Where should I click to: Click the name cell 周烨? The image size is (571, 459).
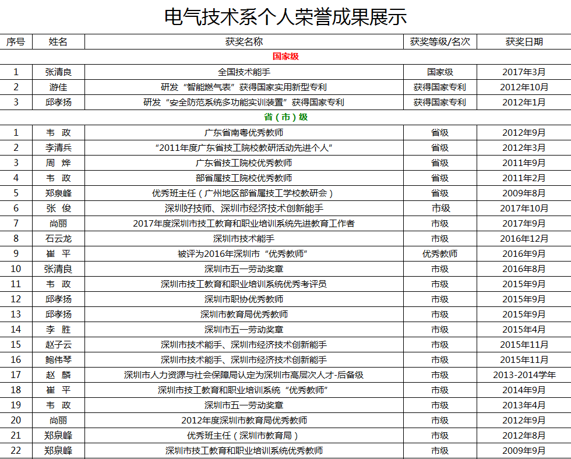pyautogui.click(x=58, y=163)
